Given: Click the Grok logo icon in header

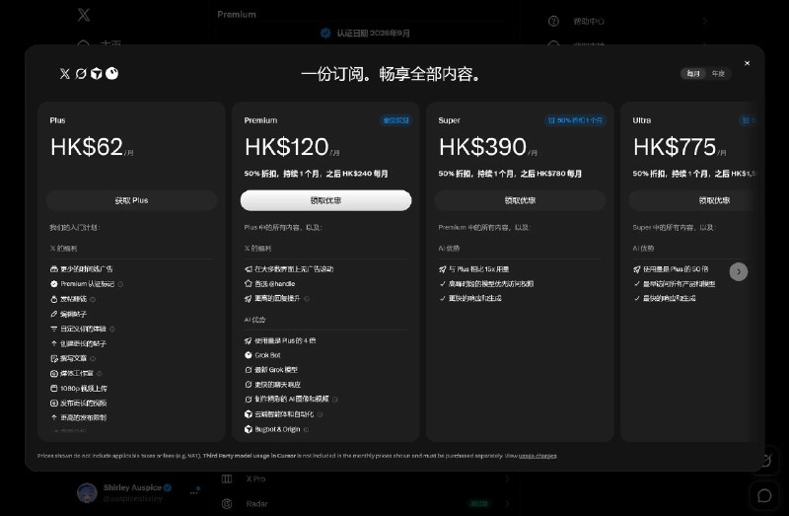Looking at the screenshot, I should coord(81,74).
